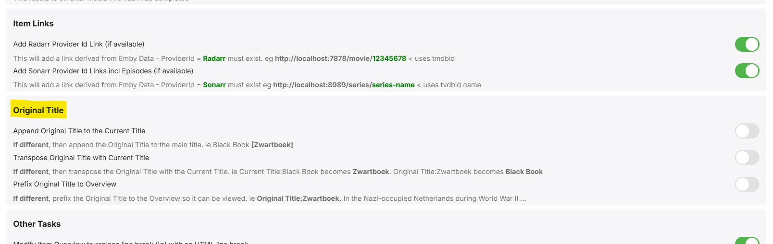
Task: Toggle the Modify Item Overview line break switch
Action: click(x=747, y=241)
